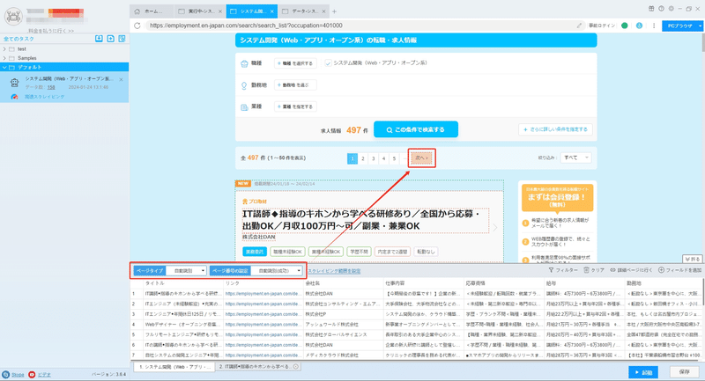
Task: Click the pencil edit icon in URL bar
Action: (x=579, y=26)
